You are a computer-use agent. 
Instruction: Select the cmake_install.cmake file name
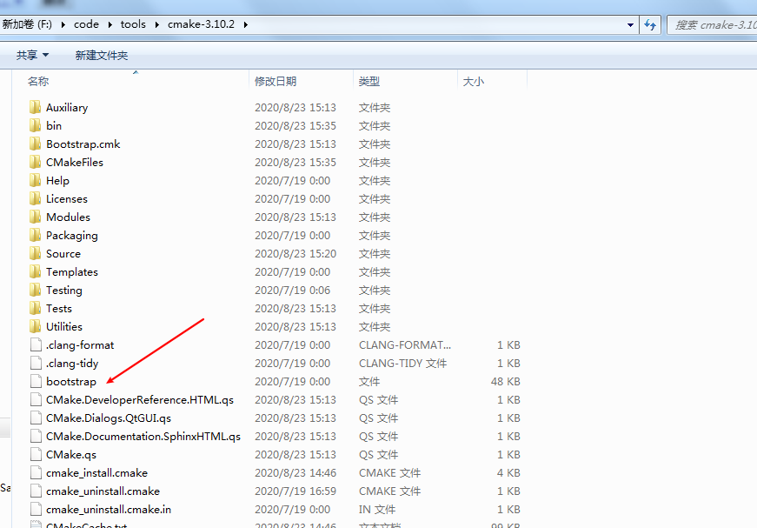97,473
